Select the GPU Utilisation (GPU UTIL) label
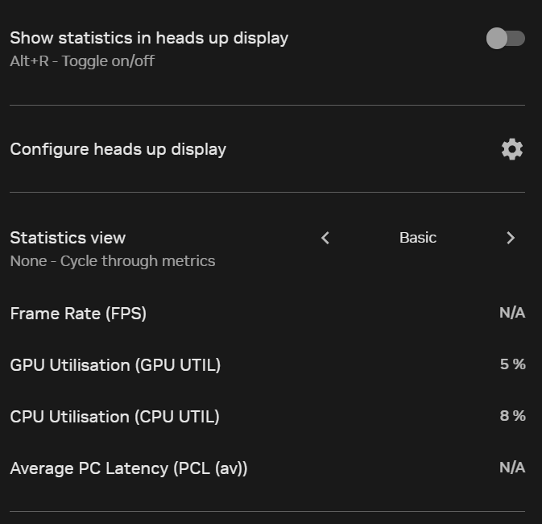Image resolution: width=542 pixels, height=524 pixels. tap(115, 365)
